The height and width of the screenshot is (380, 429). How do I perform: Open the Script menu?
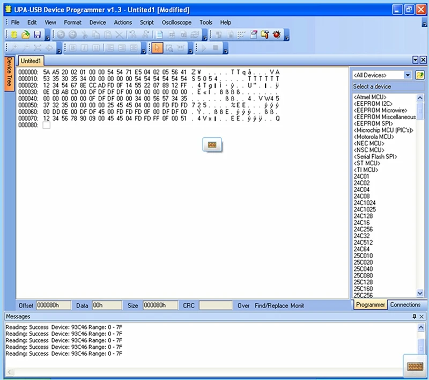[146, 23]
